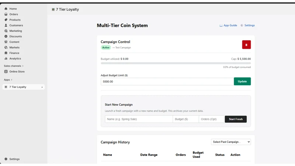The image size is (295, 166).
Task: Click the Action column header
Action: 235,155
